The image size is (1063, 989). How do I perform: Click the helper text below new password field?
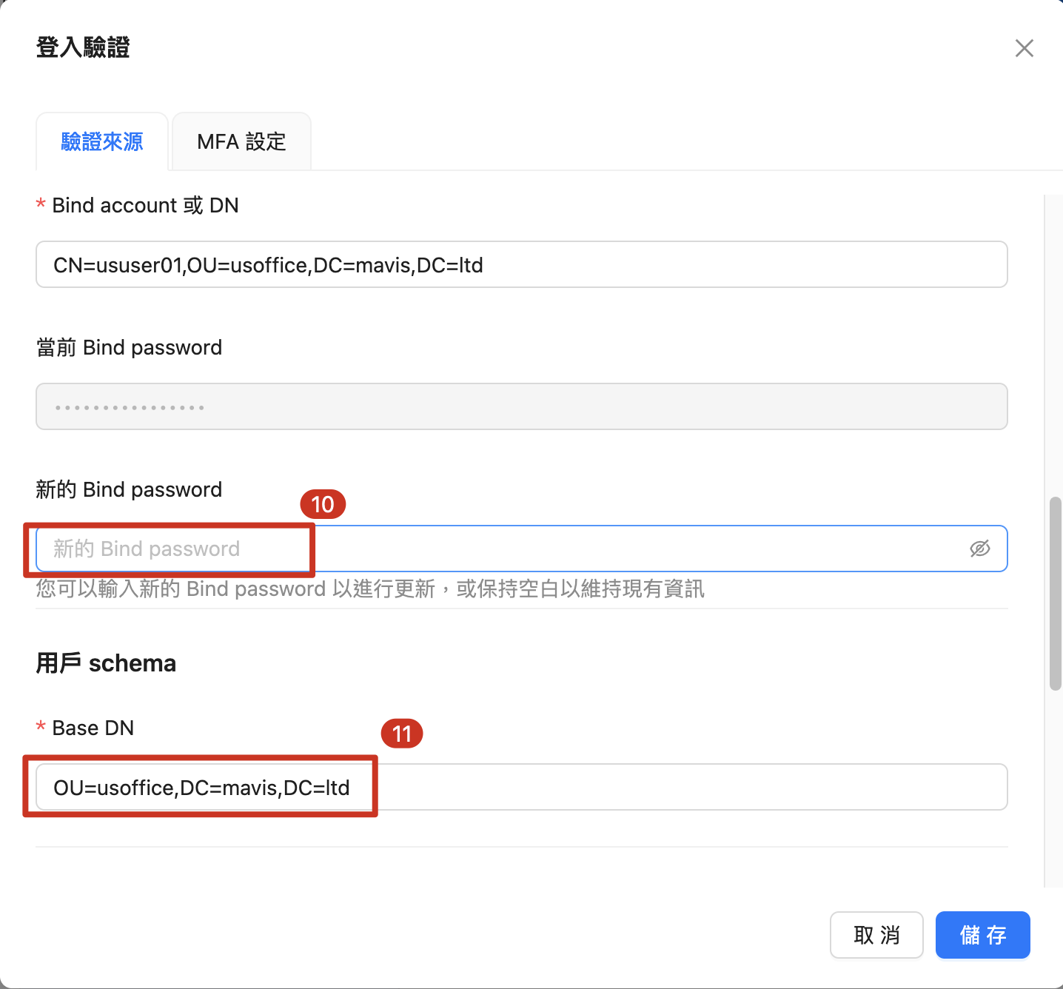pos(370,589)
